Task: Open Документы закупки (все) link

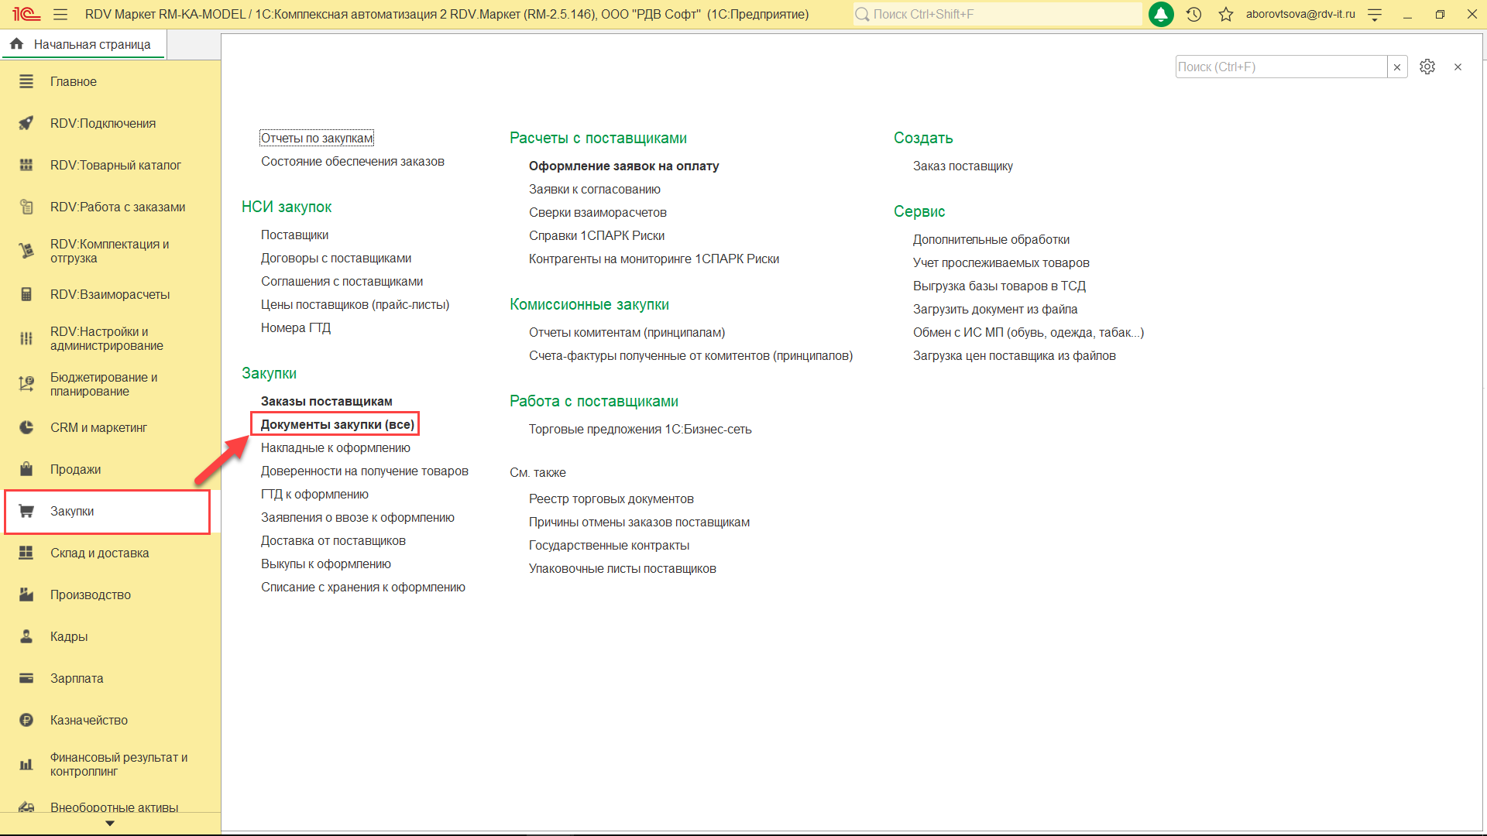Action: [x=337, y=424]
